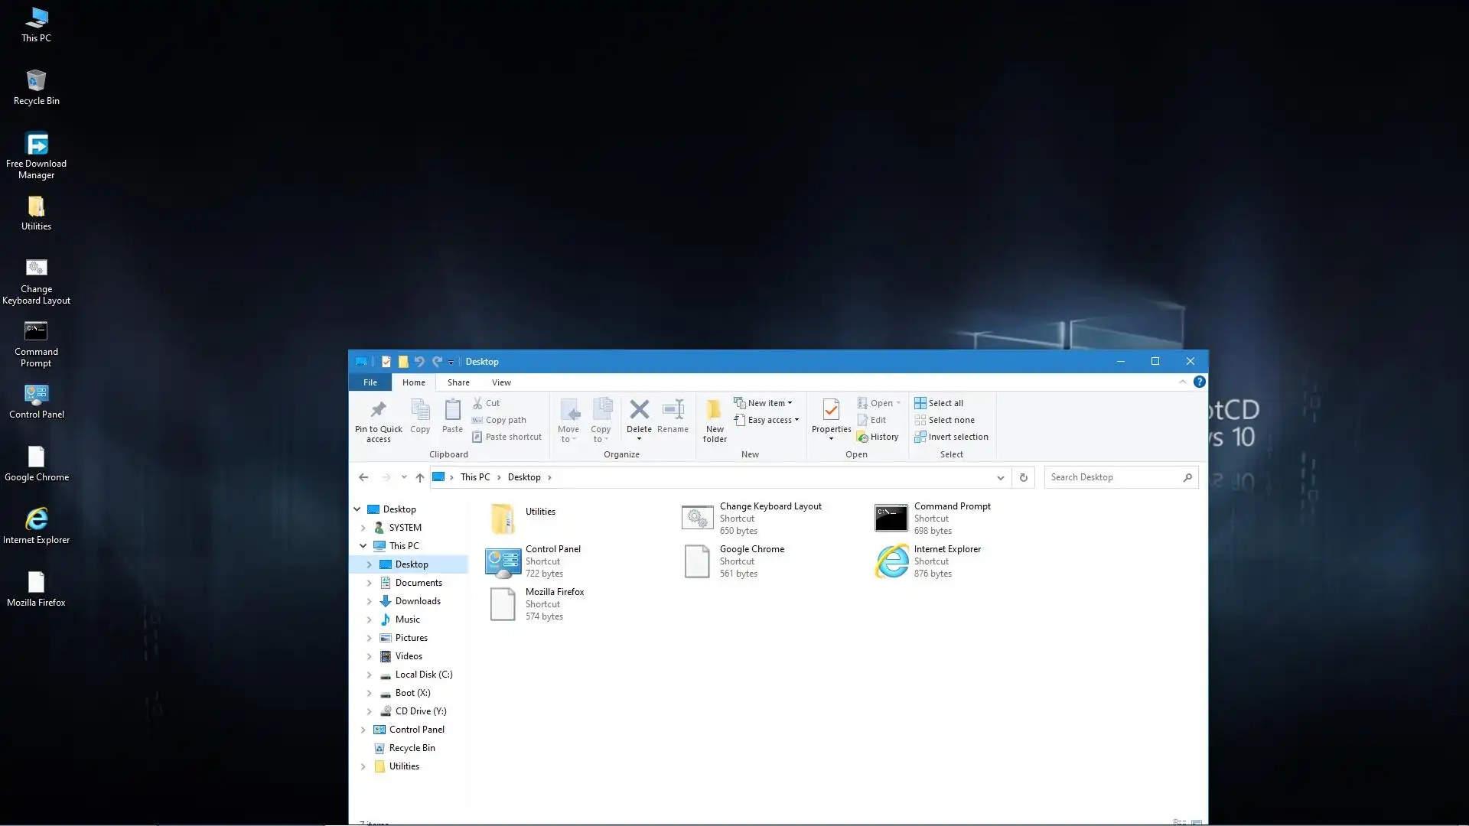Collapse the This PC tree node
The width and height of the screenshot is (1469, 826).
point(363,546)
